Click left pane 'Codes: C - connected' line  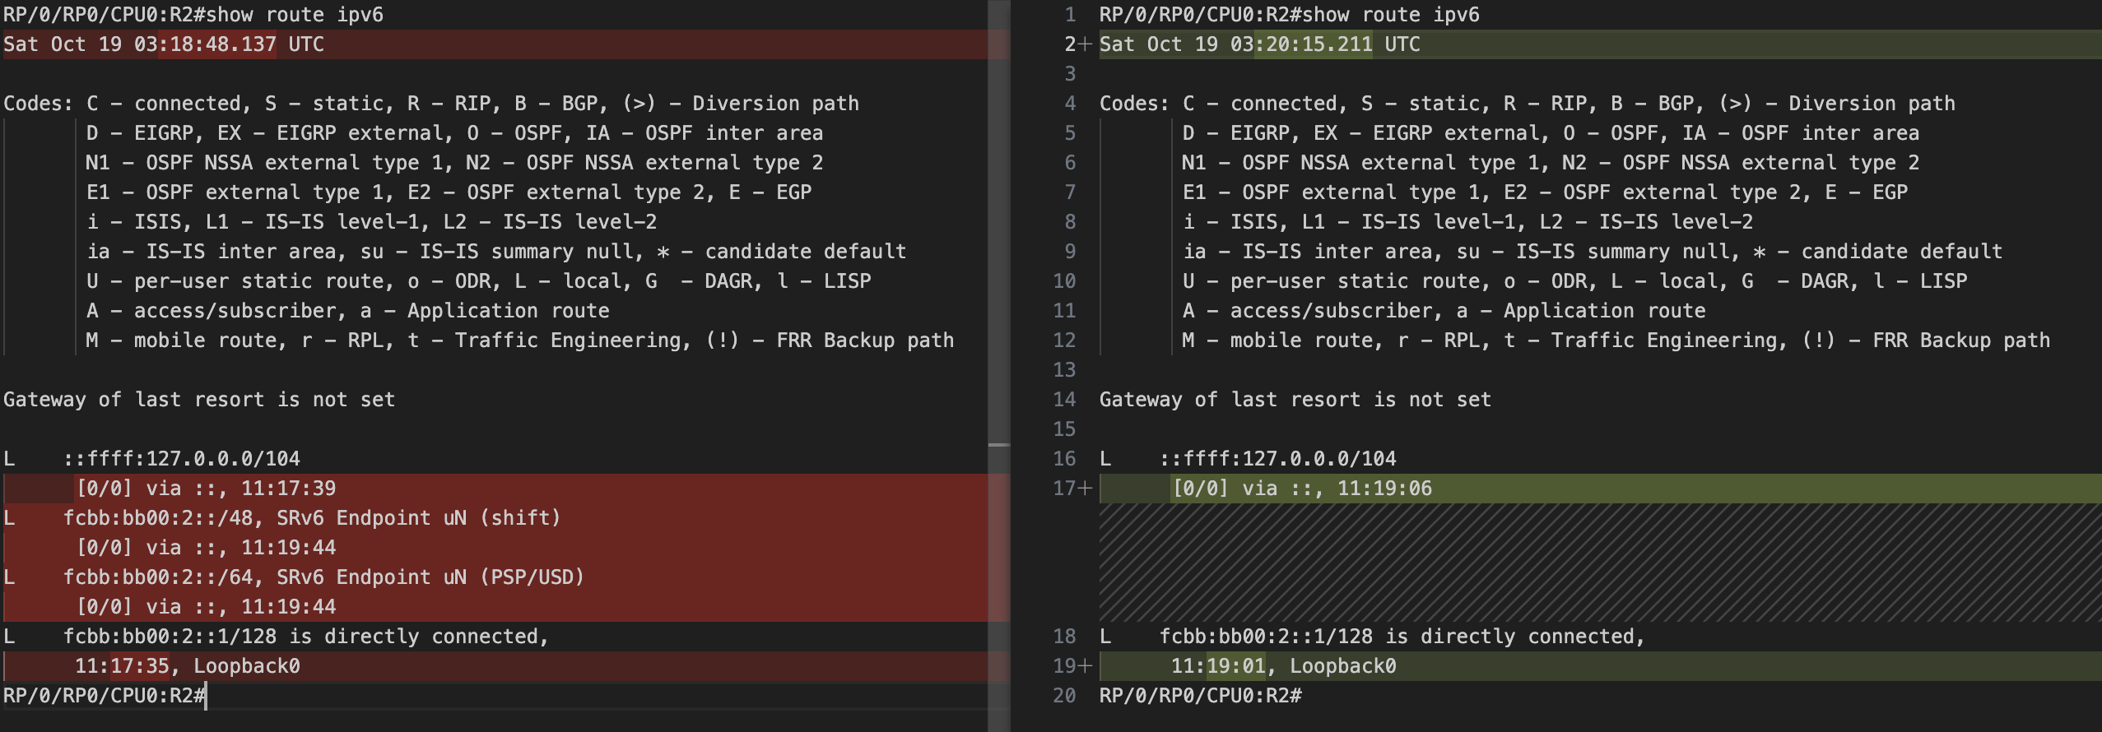coord(431,104)
